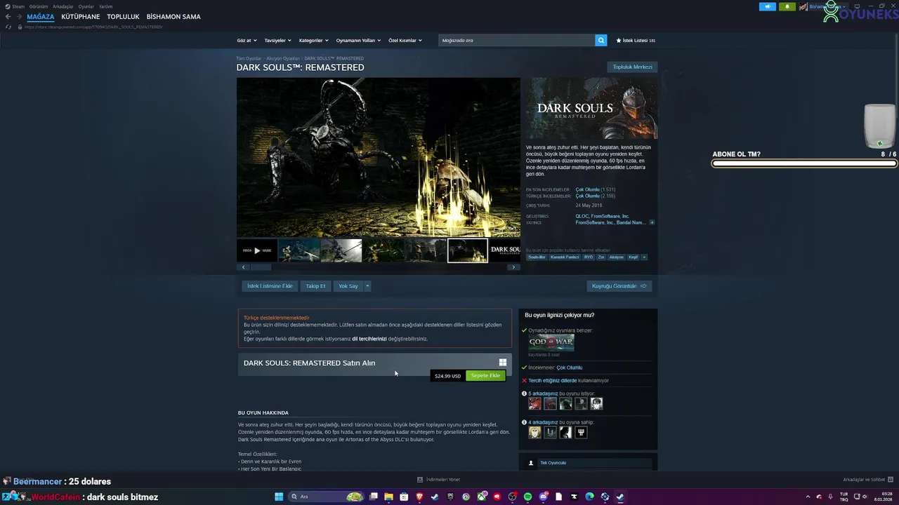Click the wishlist star icon
Viewport: 899px width, 505px height.
tap(619, 41)
